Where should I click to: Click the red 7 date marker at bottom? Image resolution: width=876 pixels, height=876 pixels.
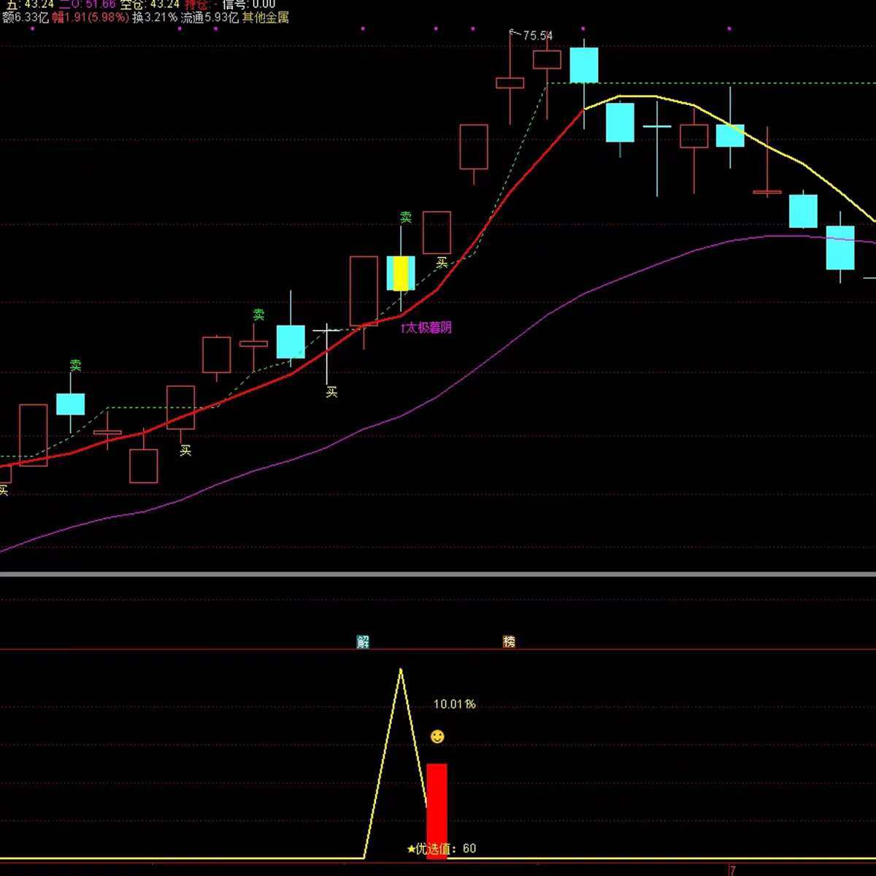click(x=733, y=870)
